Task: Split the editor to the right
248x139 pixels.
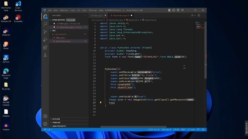Action: coord(199,15)
